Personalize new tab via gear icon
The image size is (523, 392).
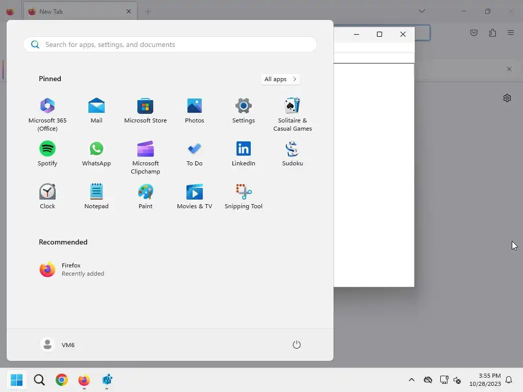coord(507,98)
